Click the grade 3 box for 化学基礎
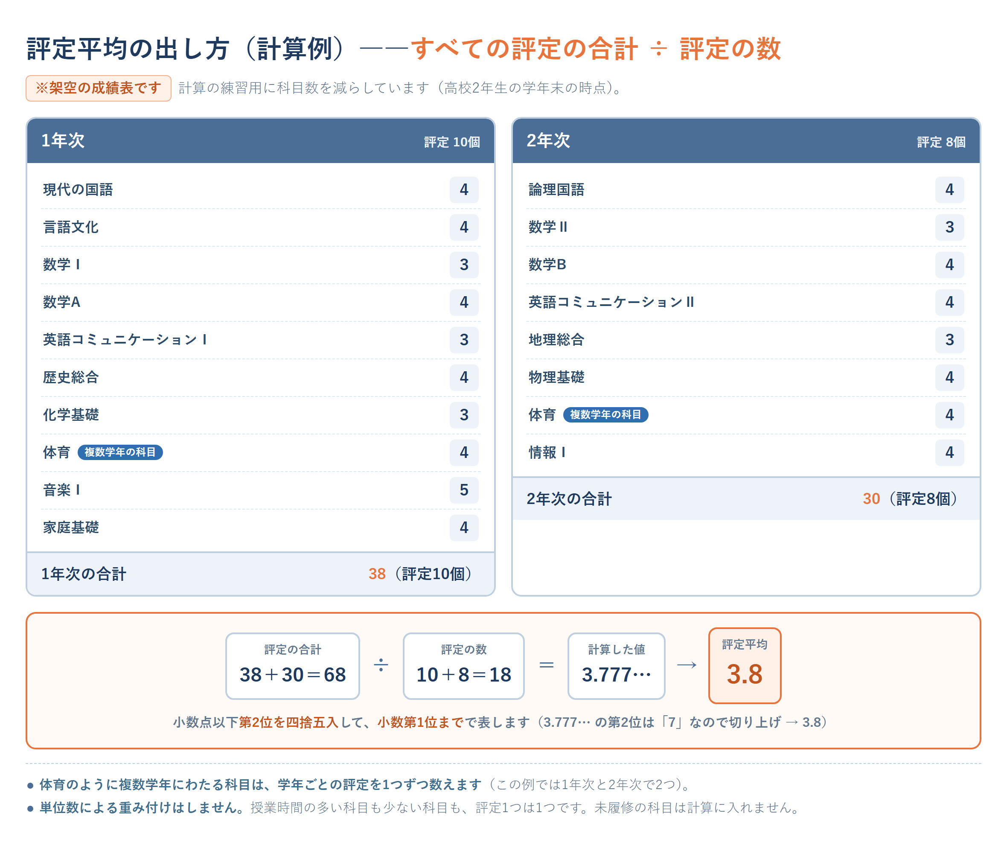Viewport: 1007px width, 845px height. 464,415
